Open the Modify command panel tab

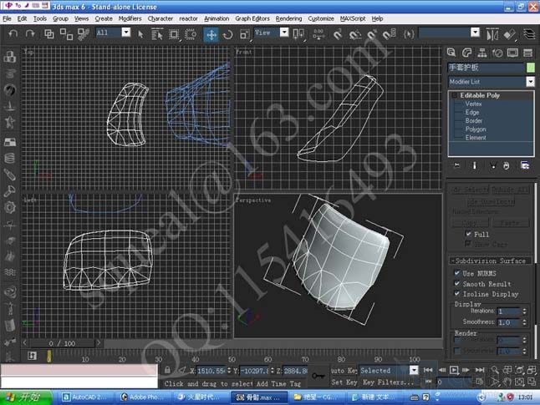click(466, 53)
